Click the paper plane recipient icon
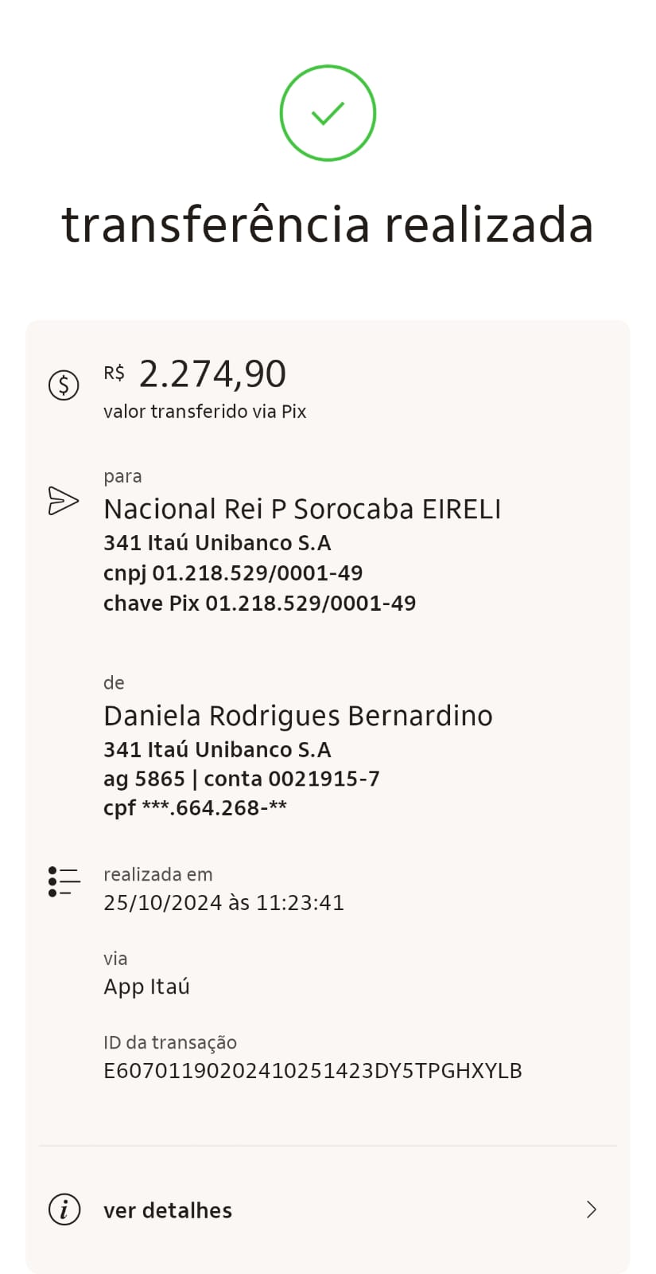The width and height of the screenshot is (656, 1274). pyautogui.click(x=64, y=501)
